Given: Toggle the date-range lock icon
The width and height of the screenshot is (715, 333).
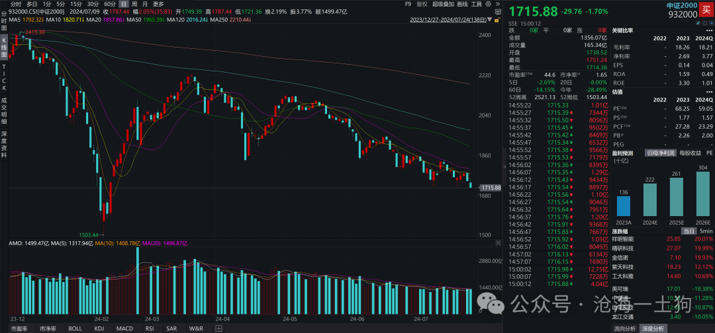Looking at the screenshot, I should (497, 20).
